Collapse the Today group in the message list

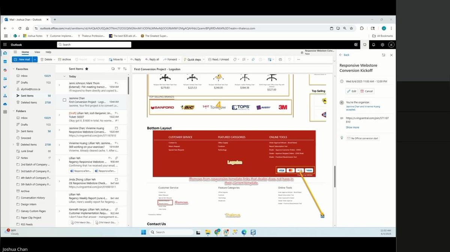pyautogui.click(x=64, y=76)
